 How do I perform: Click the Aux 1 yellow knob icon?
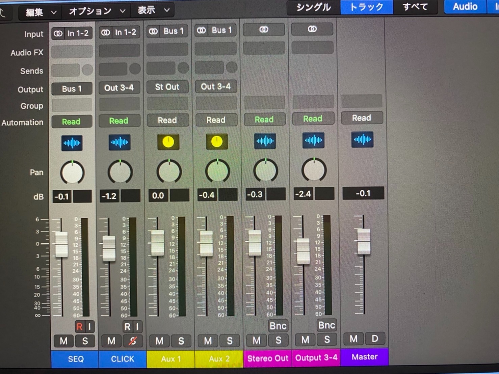point(168,142)
